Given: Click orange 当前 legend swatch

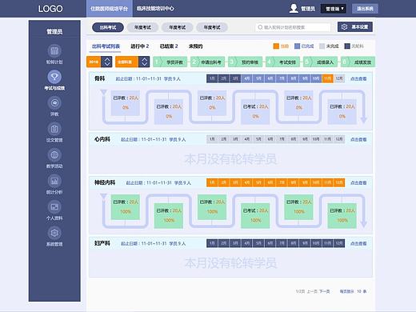Looking at the screenshot, I should 276,46.
